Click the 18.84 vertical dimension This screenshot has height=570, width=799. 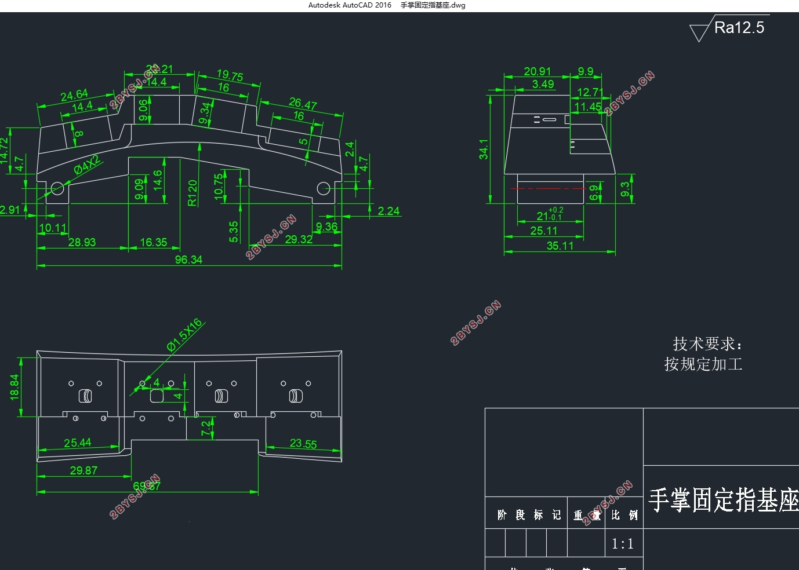pos(14,387)
